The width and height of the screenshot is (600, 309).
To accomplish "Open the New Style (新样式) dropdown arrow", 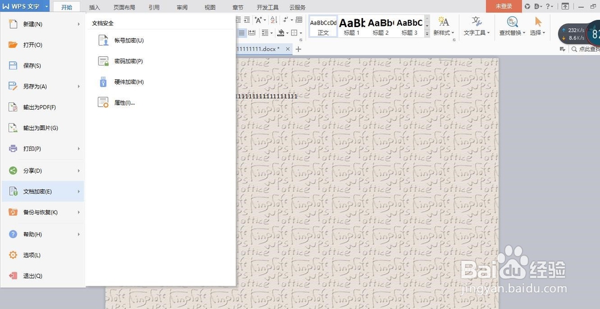I will pyautogui.click(x=452, y=33).
